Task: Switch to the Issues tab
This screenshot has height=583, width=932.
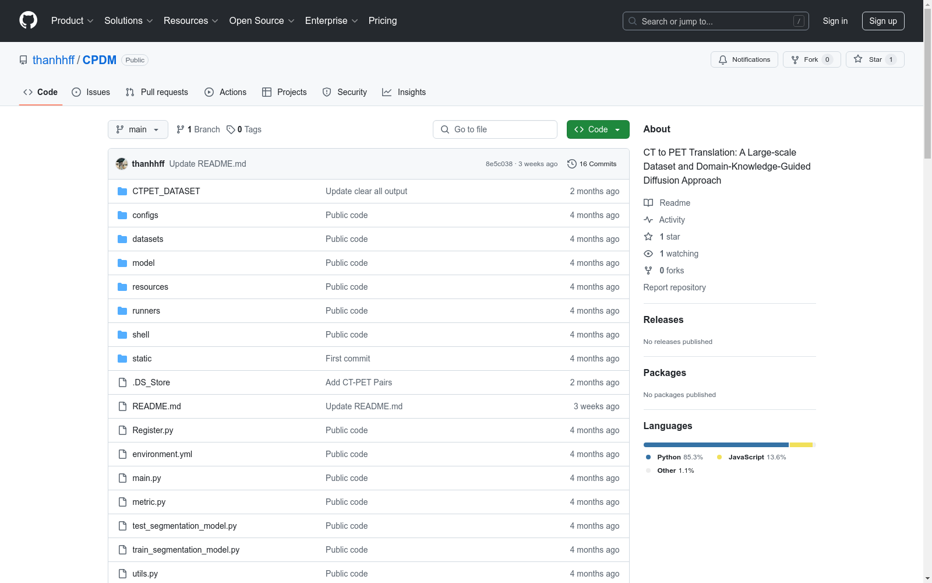Action: coord(91,92)
